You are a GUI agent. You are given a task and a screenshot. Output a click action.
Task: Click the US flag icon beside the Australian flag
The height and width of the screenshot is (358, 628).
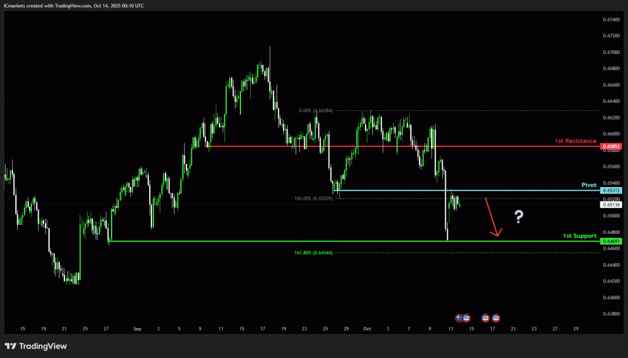(x=466, y=318)
